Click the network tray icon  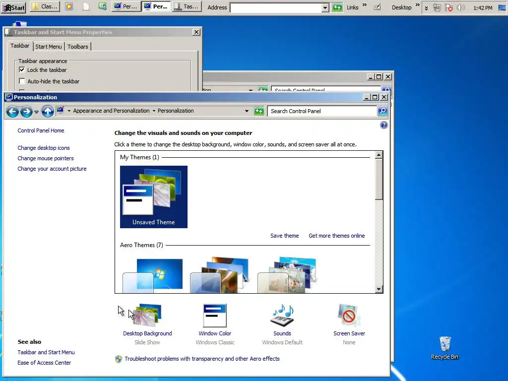click(x=437, y=7)
